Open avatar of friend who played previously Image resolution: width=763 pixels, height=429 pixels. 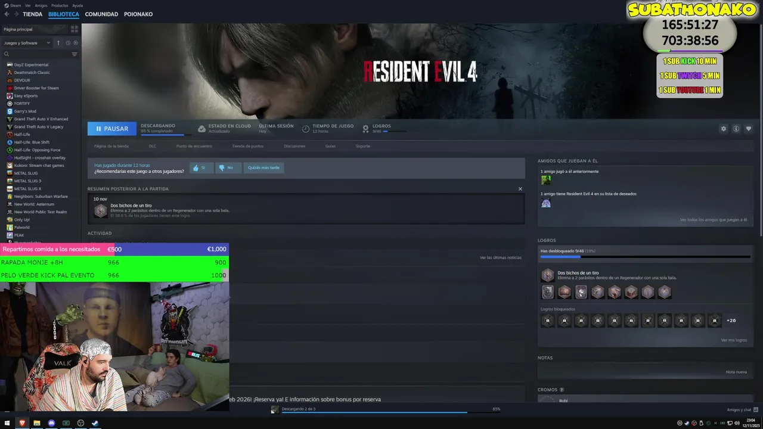click(546, 180)
